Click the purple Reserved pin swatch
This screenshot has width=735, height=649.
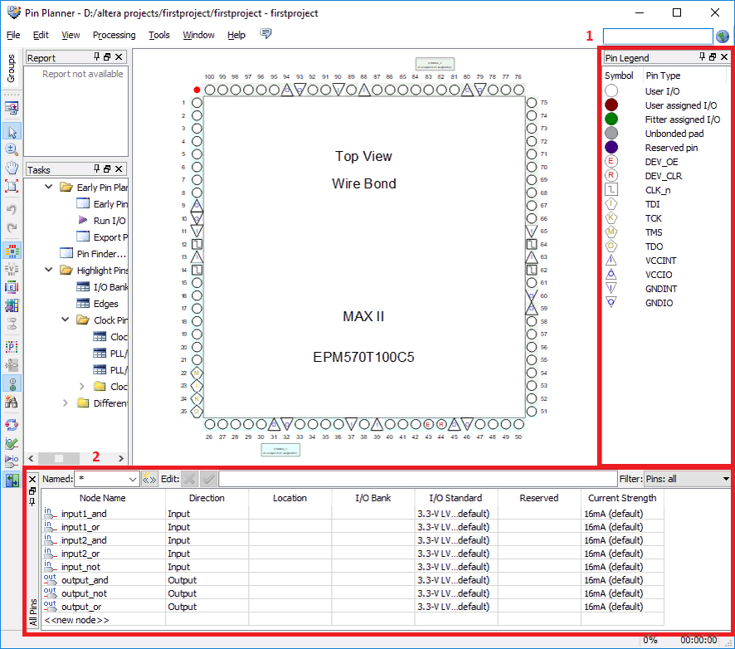point(611,147)
